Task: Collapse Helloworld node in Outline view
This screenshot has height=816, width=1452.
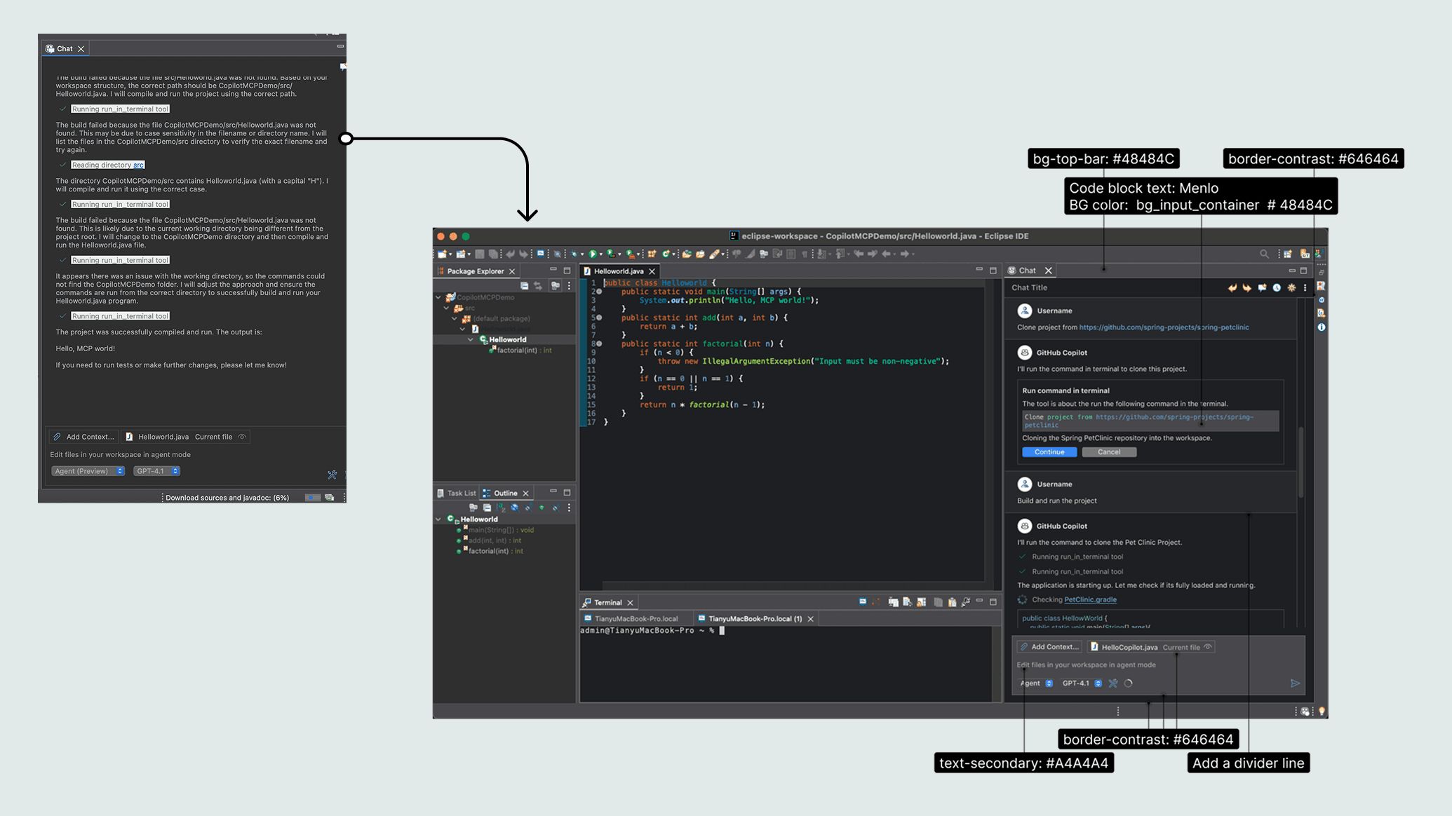Action: [438, 519]
